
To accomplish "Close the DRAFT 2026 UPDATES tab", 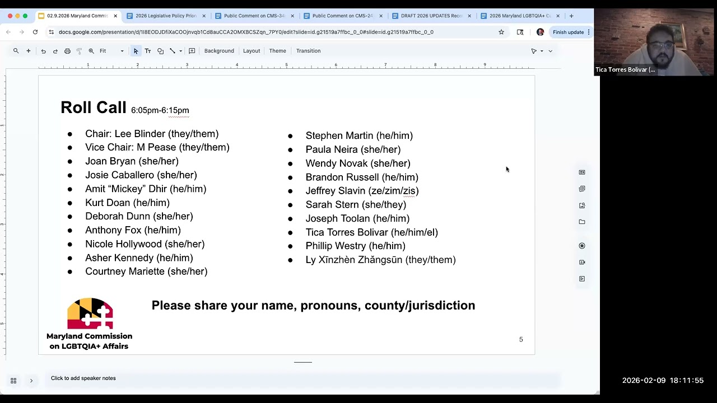I will pyautogui.click(x=469, y=16).
